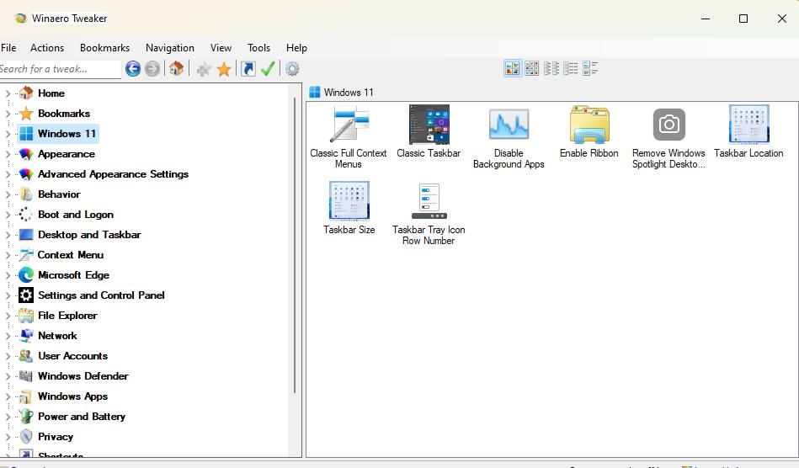Select Settings and Control Panel in tree

(x=101, y=295)
